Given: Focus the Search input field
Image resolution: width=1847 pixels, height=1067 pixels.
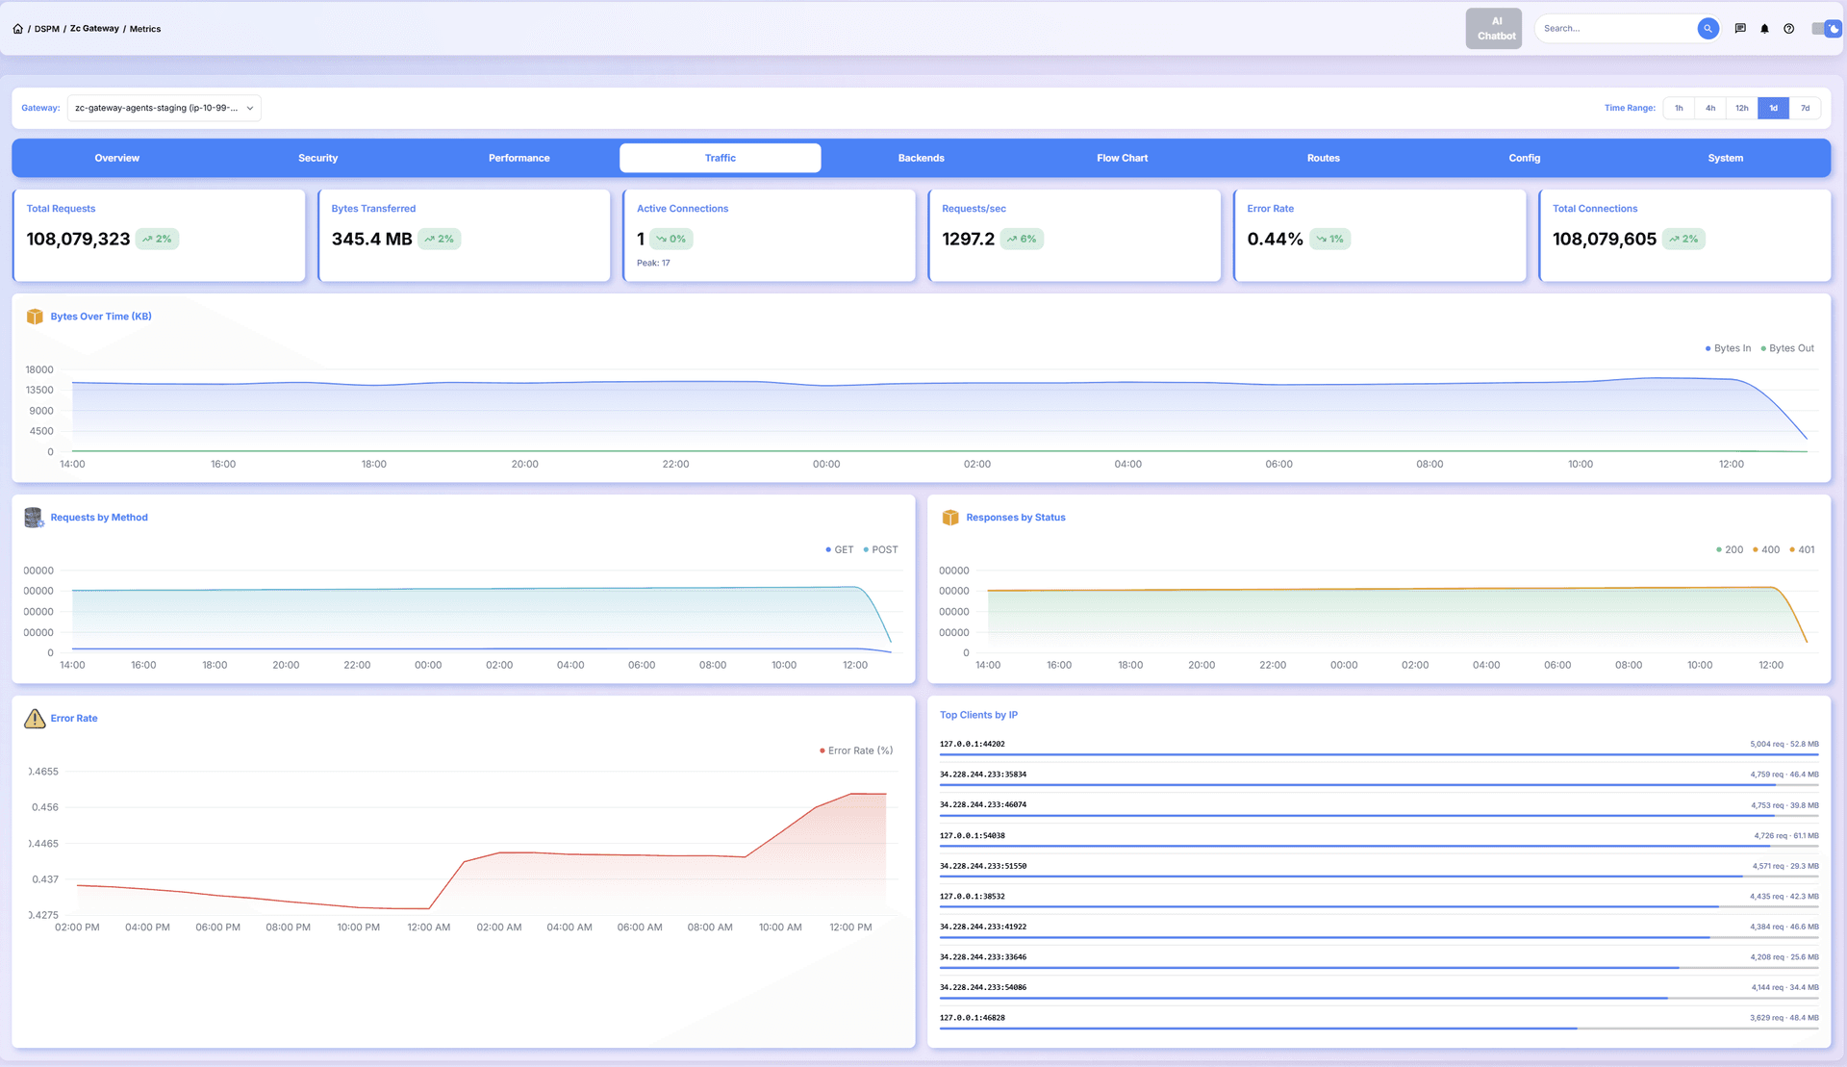Looking at the screenshot, I should tap(1616, 29).
